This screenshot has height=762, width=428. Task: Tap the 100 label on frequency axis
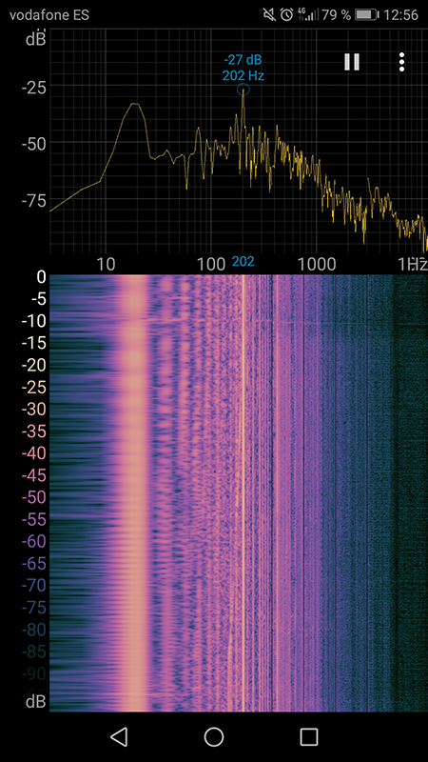pos(210,265)
